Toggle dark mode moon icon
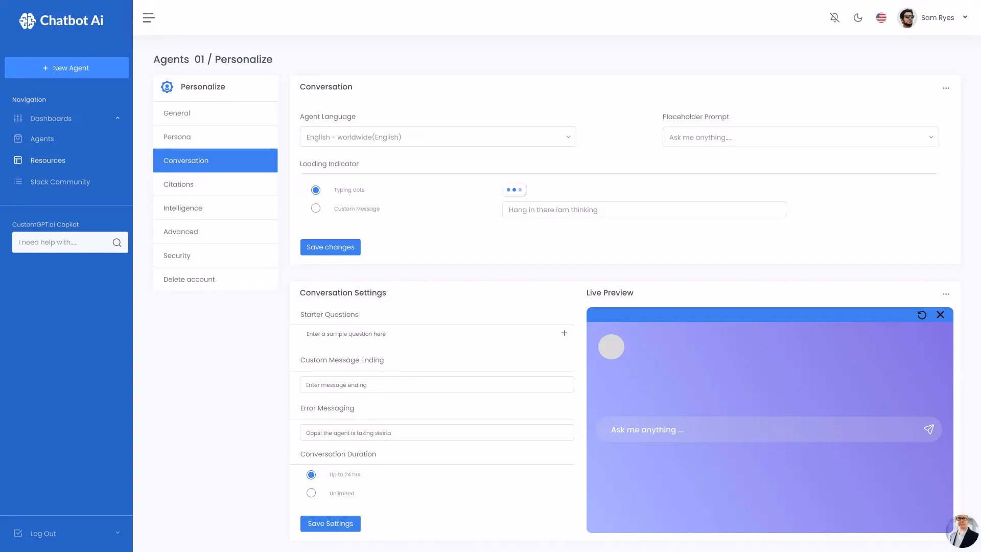This screenshot has width=981, height=552. click(858, 18)
